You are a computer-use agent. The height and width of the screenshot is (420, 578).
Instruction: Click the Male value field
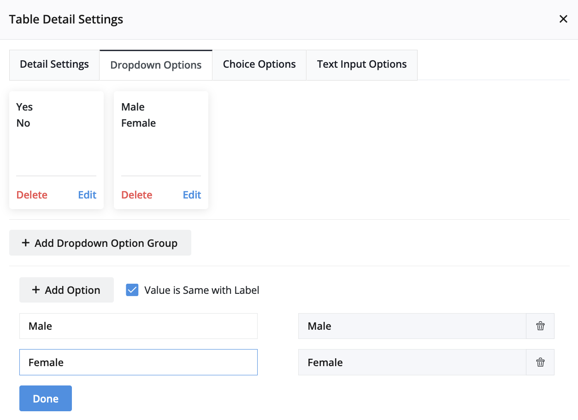tap(412, 326)
